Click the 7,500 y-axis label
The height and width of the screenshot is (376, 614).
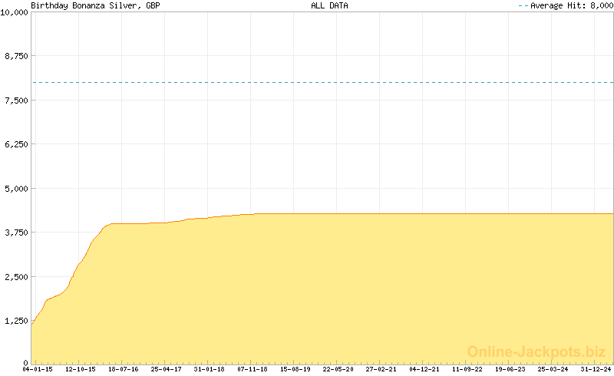[x=15, y=101]
